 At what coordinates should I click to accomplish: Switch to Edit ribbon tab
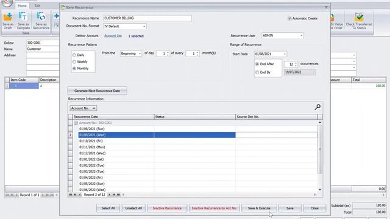pos(37,5)
